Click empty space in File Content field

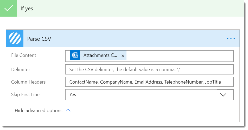[x=180, y=56]
